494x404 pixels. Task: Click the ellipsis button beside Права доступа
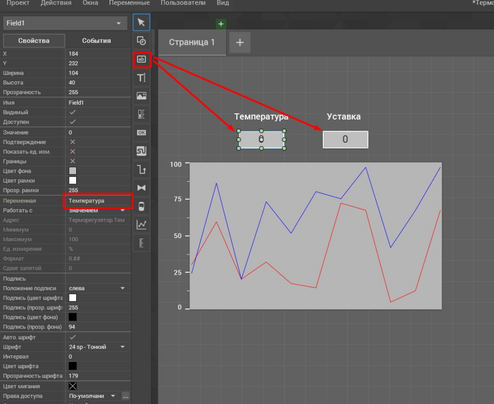coord(125,396)
